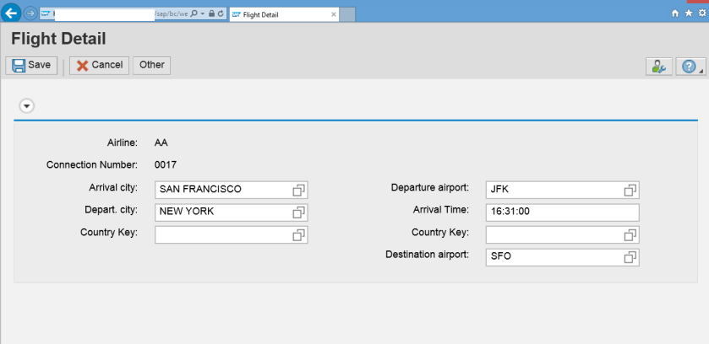Go back with browser back arrow
Viewport: 709px width, 344px height.
pos(12,14)
